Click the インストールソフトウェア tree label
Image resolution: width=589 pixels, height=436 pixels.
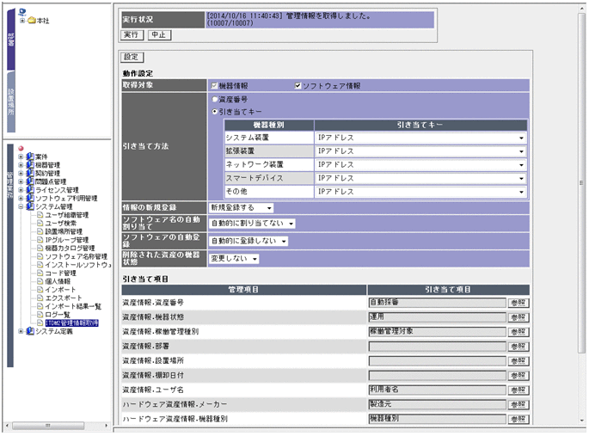pos(78,265)
